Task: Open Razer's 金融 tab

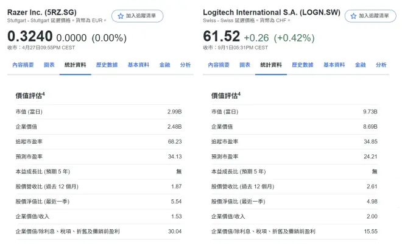Action: (164, 65)
